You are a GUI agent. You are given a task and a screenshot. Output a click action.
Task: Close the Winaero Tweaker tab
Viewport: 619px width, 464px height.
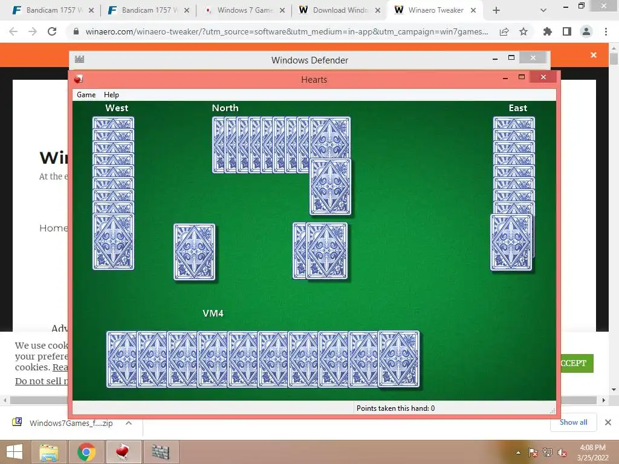[473, 10]
